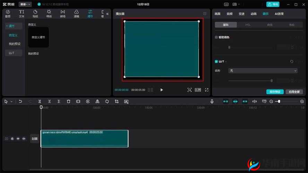Select the crop tool in timeline toolbar
This screenshot has width=308, height=173.
[117, 101]
